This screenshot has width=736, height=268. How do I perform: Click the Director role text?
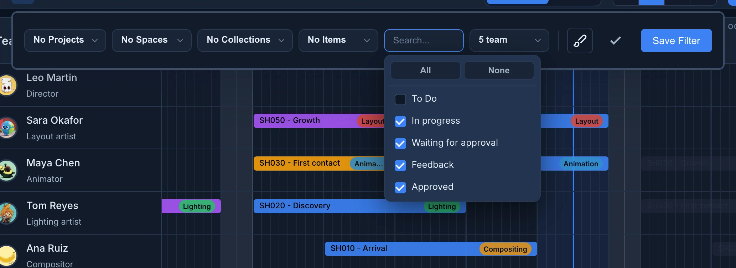(x=42, y=94)
